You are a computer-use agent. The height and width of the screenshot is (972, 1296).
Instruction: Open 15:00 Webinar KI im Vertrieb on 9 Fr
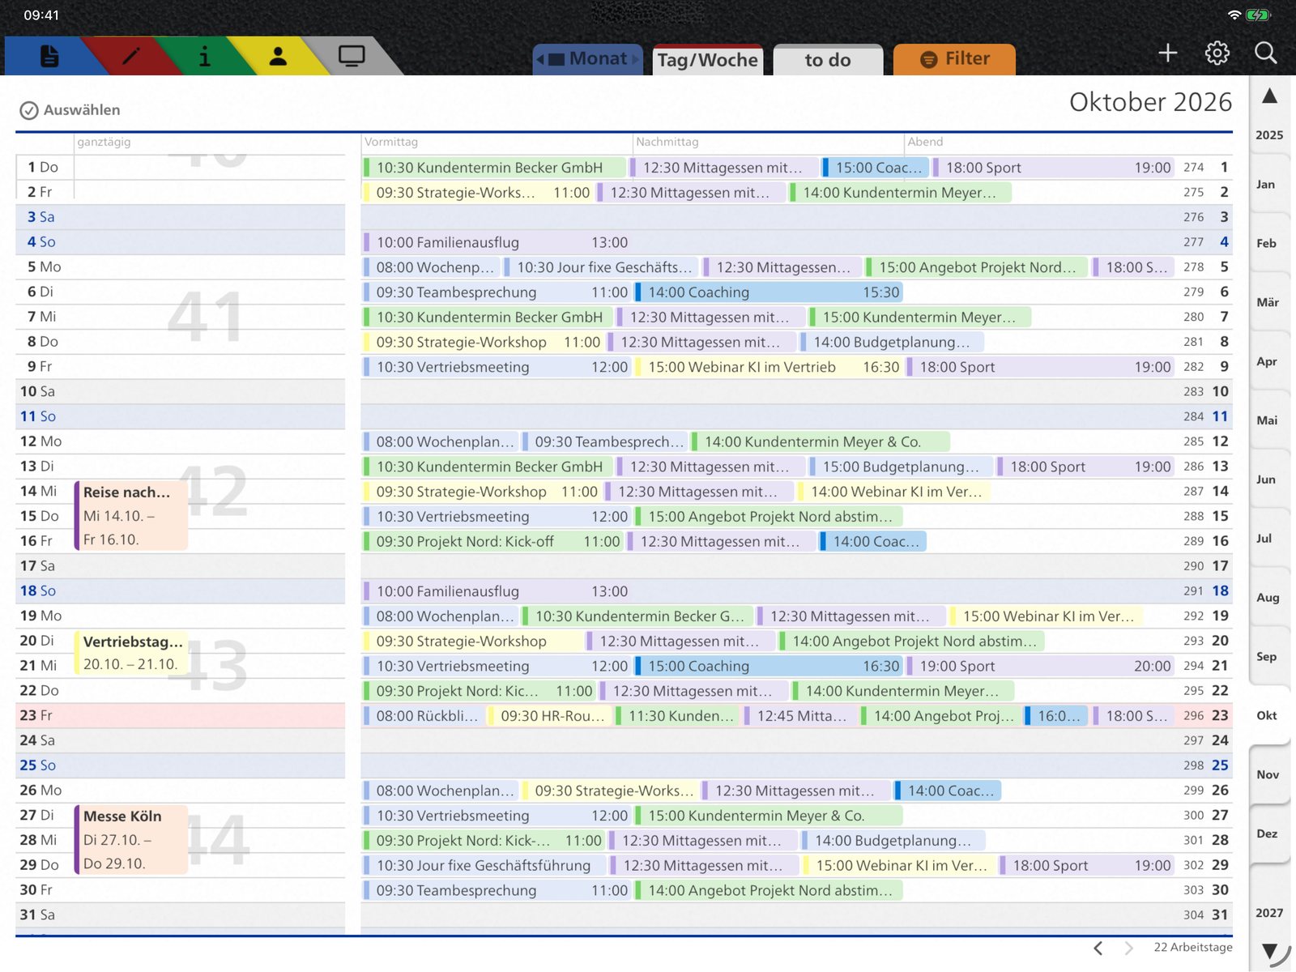769,367
